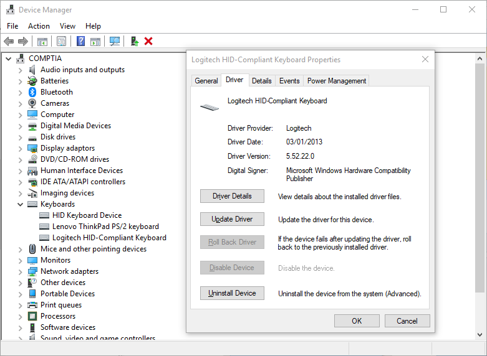The image size is (487, 356).
Task: Select the Driver tab
Action: click(x=234, y=80)
